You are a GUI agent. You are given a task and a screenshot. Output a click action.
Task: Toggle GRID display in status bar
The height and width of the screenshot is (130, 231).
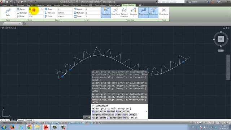pos(38,123)
